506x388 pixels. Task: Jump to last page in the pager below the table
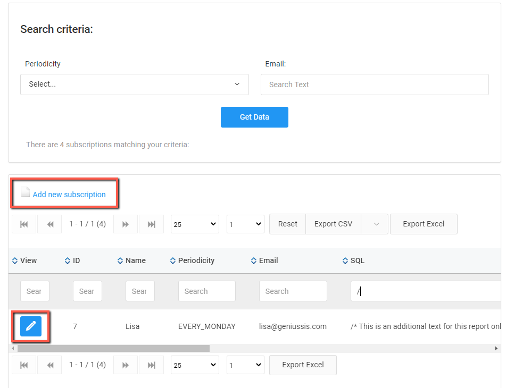[x=151, y=365]
